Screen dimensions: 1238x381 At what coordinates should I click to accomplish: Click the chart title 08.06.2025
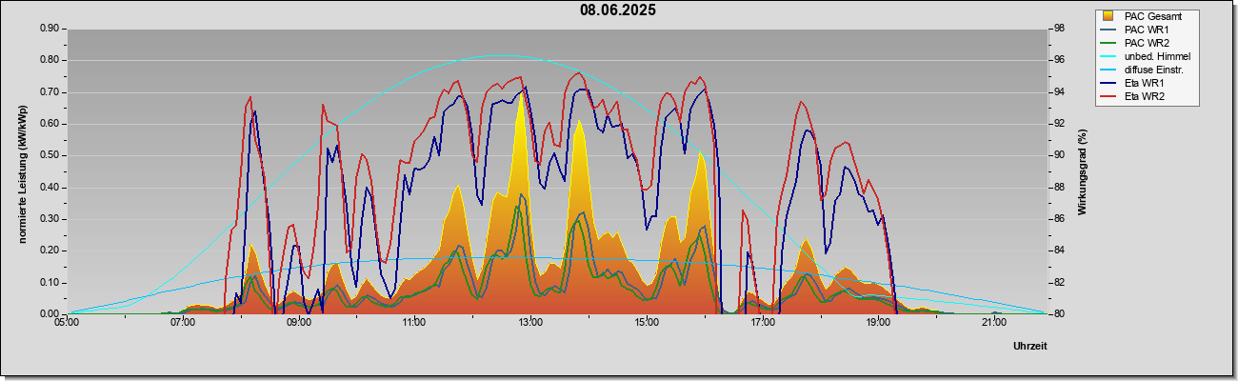[x=618, y=10]
